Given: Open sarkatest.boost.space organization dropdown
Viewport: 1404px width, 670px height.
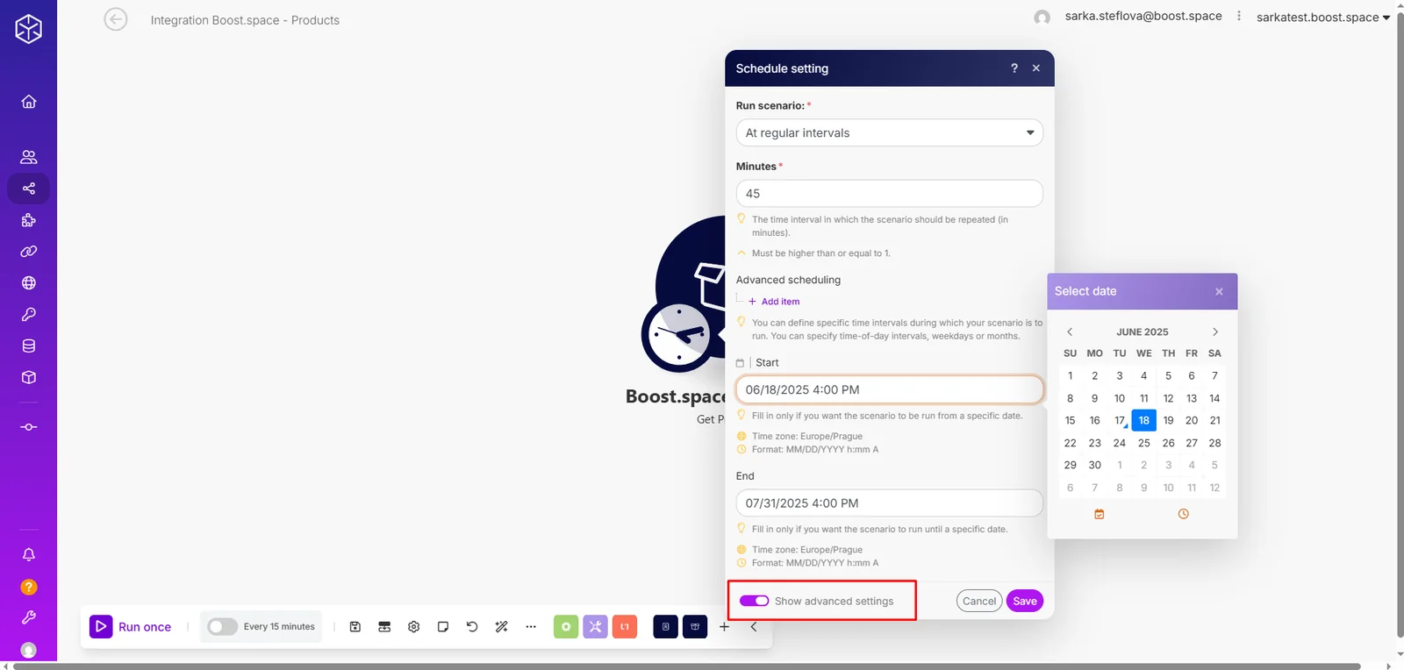Looking at the screenshot, I should pos(1323,18).
